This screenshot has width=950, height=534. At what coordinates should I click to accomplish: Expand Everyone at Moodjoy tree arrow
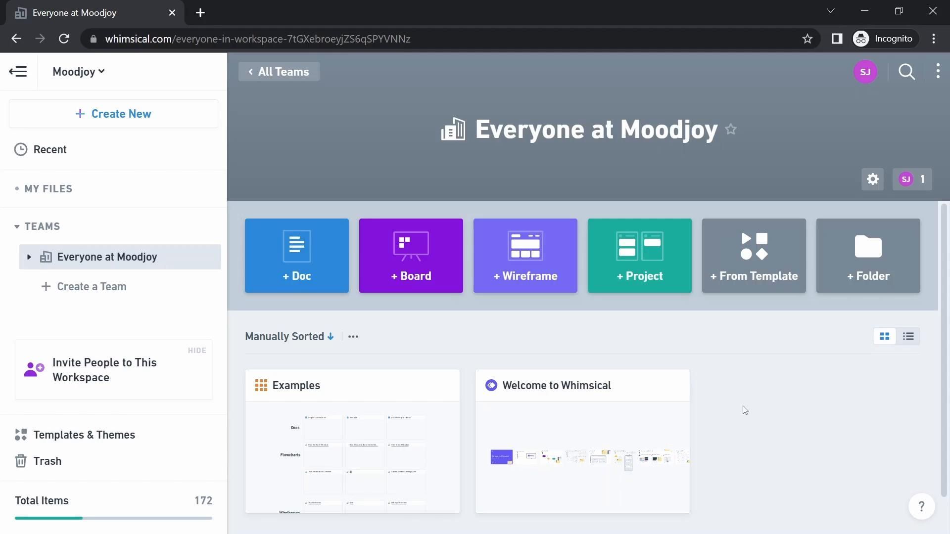pyautogui.click(x=29, y=257)
